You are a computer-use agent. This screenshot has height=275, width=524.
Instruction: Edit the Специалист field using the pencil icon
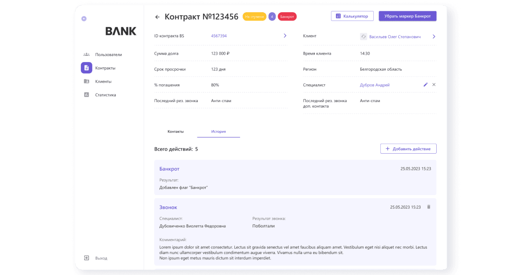pyautogui.click(x=425, y=84)
